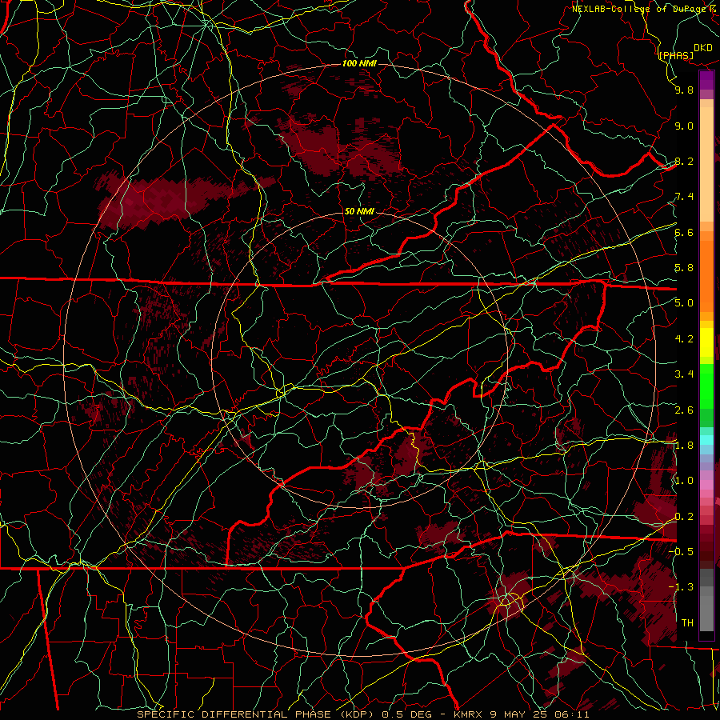Screen dimensions: 720x720
Task: Select the -1.3 value on color scale
Action: coord(682,587)
